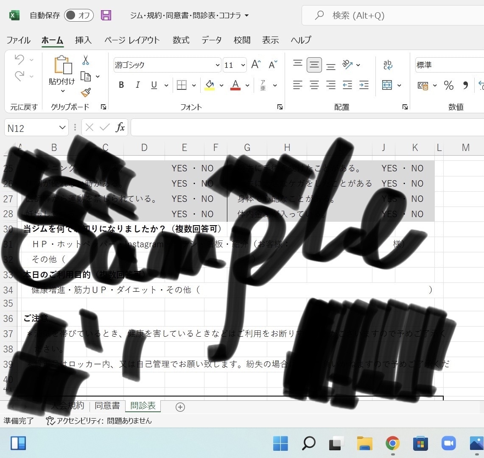Viewport: 484px width, 458px height.
Task: Apply Italic formatting
Action: [138, 85]
